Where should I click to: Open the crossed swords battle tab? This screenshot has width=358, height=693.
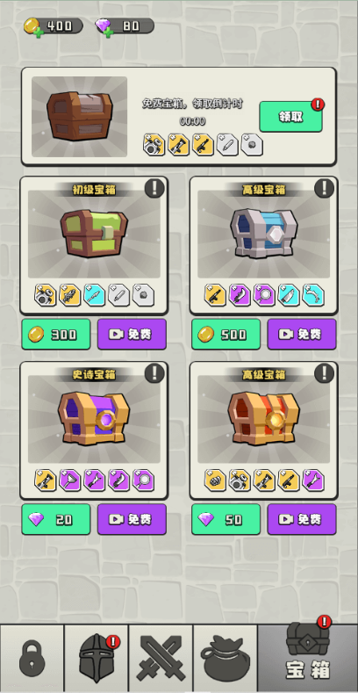point(161,659)
